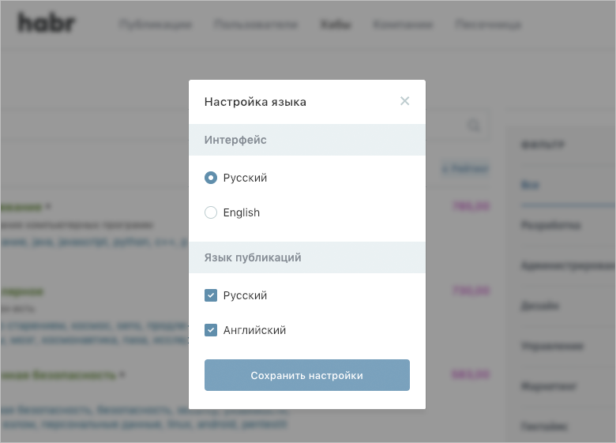Select the Администрирование filter category
Viewport: 616px width, 443px height.
pos(567,266)
